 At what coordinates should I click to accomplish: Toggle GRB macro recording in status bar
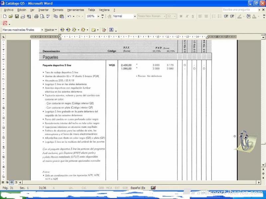[x=101, y=188]
